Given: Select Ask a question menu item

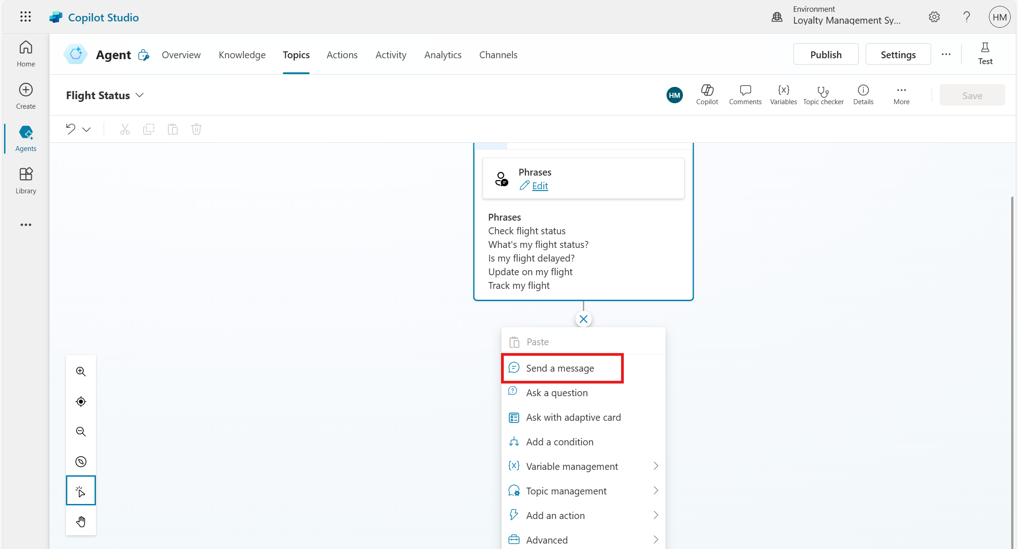Looking at the screenshot, I should (557, 393).
